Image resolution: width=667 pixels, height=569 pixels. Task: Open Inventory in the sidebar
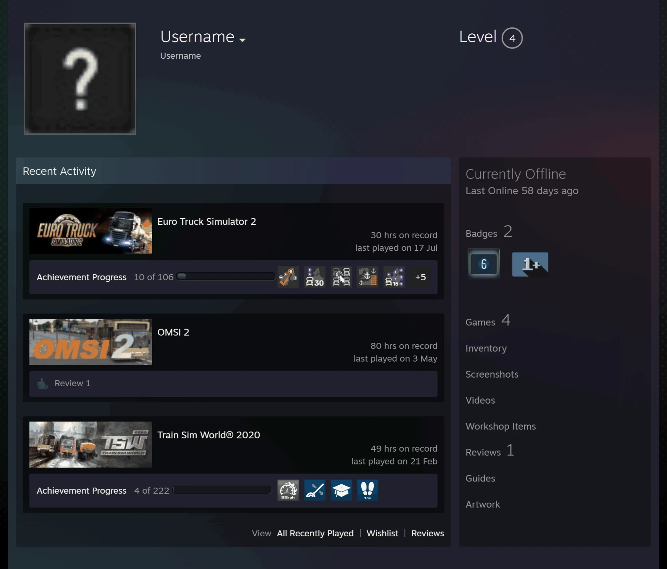486,348
